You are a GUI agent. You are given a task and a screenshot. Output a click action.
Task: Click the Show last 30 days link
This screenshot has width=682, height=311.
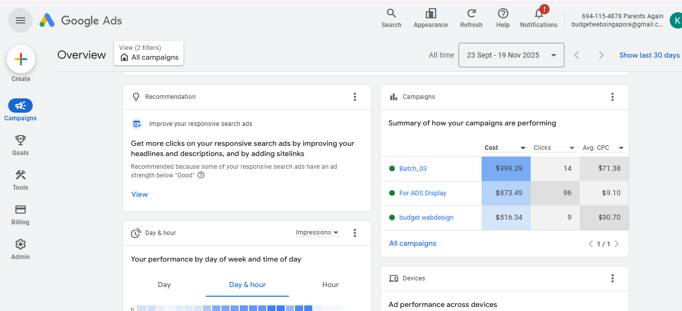tap(649, 55)
